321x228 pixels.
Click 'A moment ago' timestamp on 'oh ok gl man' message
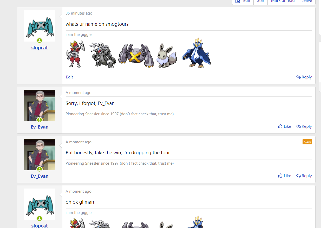click(x=78, y=191)
